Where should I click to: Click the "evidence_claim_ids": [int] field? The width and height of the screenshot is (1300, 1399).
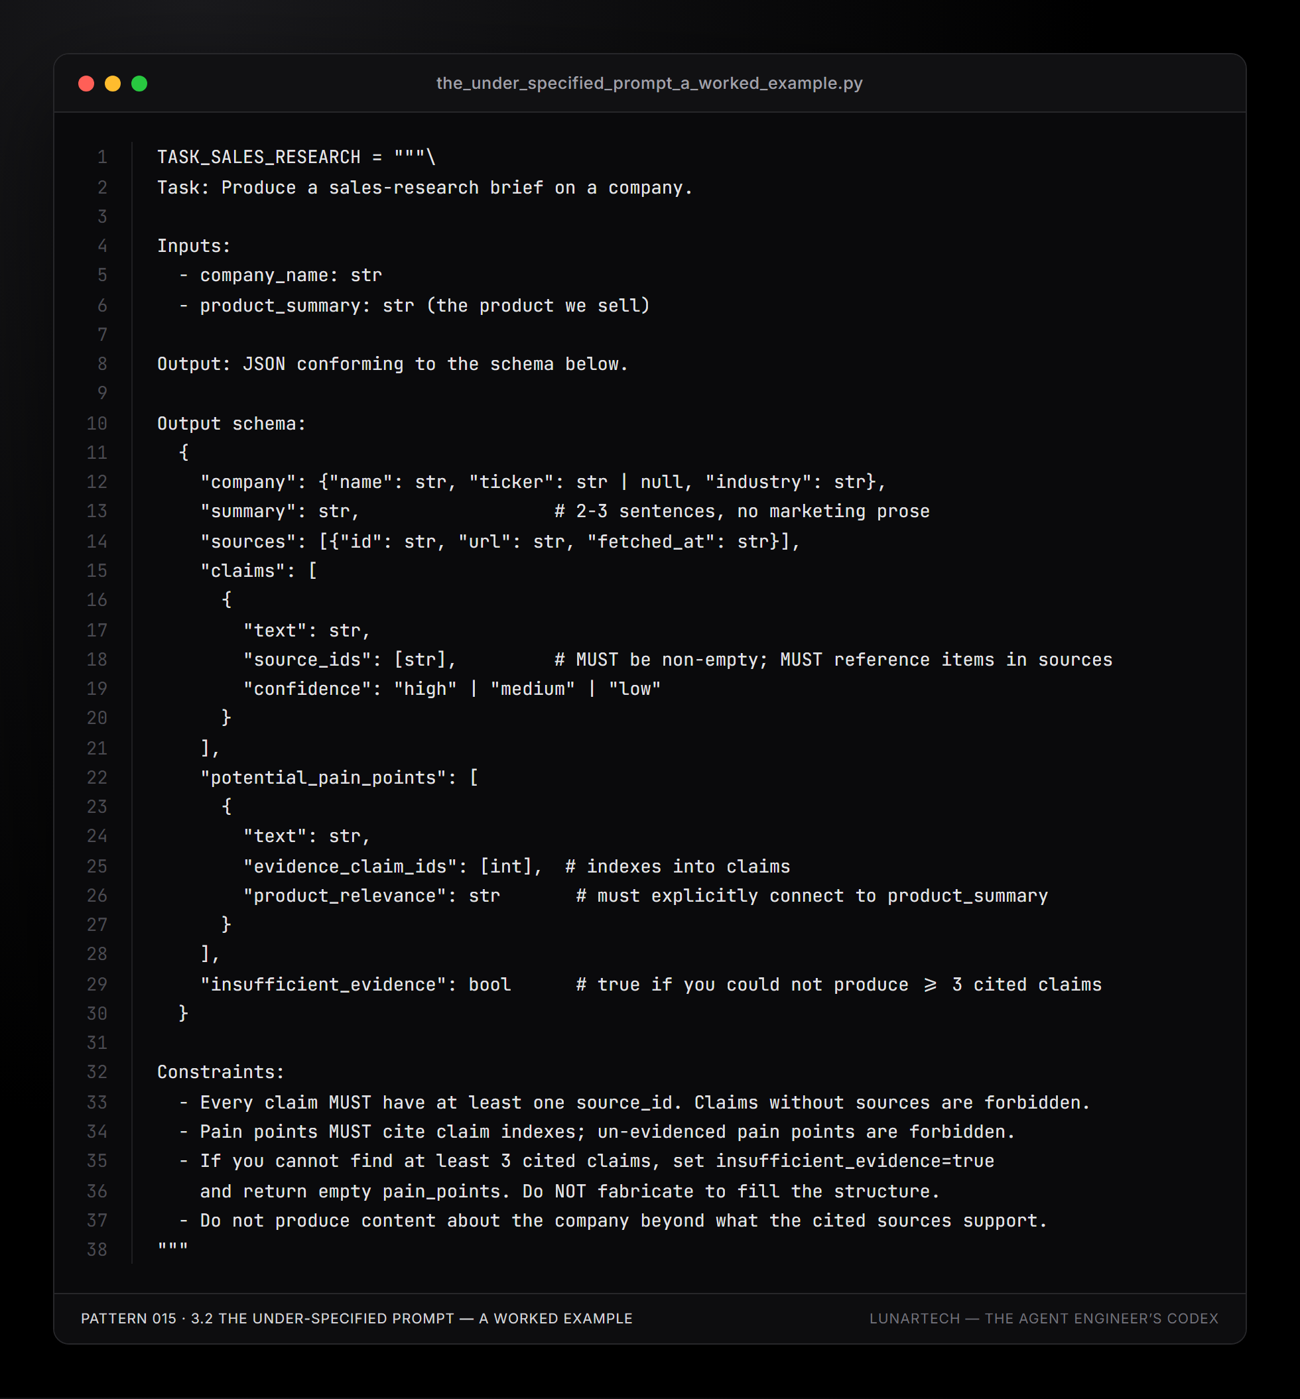393,867
